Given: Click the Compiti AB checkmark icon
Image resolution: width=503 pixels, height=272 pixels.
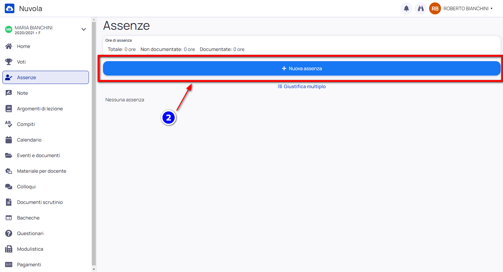Looking at the screenshot, I should click(9, 124).
